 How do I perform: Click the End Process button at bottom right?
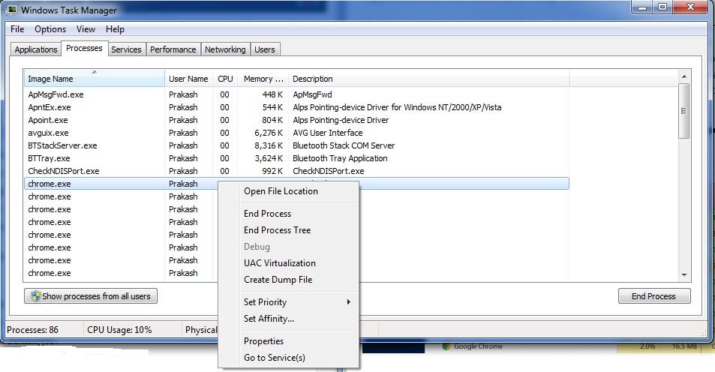click(654, 296)
